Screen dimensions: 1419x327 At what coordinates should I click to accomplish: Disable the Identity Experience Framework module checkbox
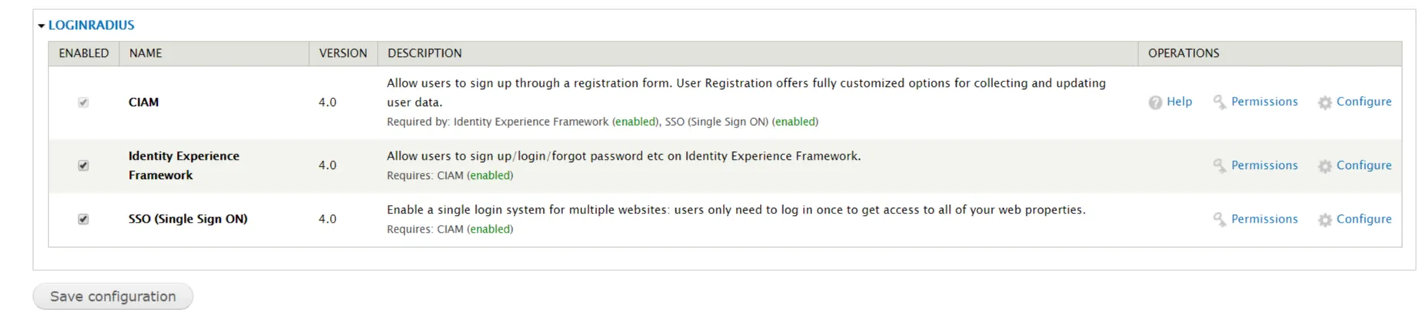[83, 166]
